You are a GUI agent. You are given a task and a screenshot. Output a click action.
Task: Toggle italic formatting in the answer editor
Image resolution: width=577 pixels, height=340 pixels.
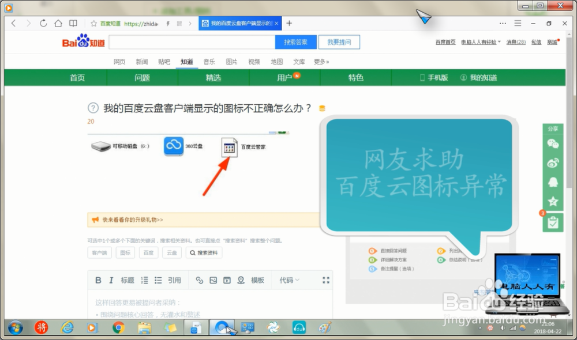[x=111, y=280]
